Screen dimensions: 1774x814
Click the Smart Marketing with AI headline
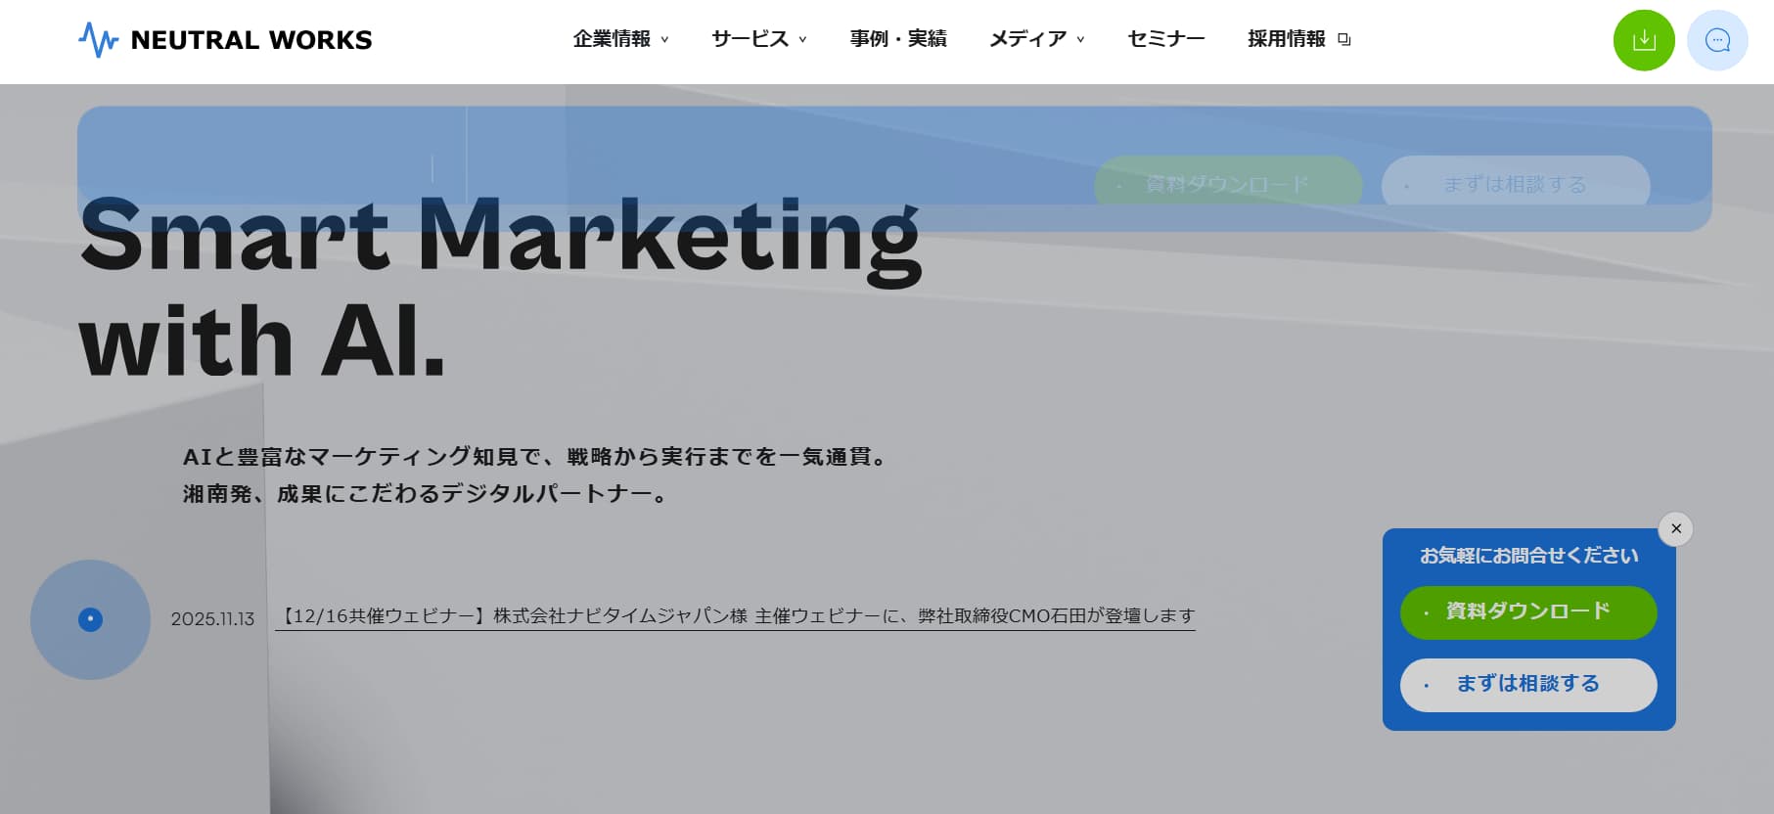pyautogui.click(x=500, y=286)
